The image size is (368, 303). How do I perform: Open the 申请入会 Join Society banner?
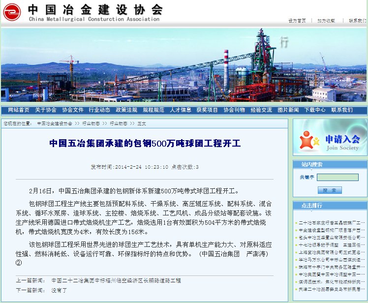coord(330,137)
